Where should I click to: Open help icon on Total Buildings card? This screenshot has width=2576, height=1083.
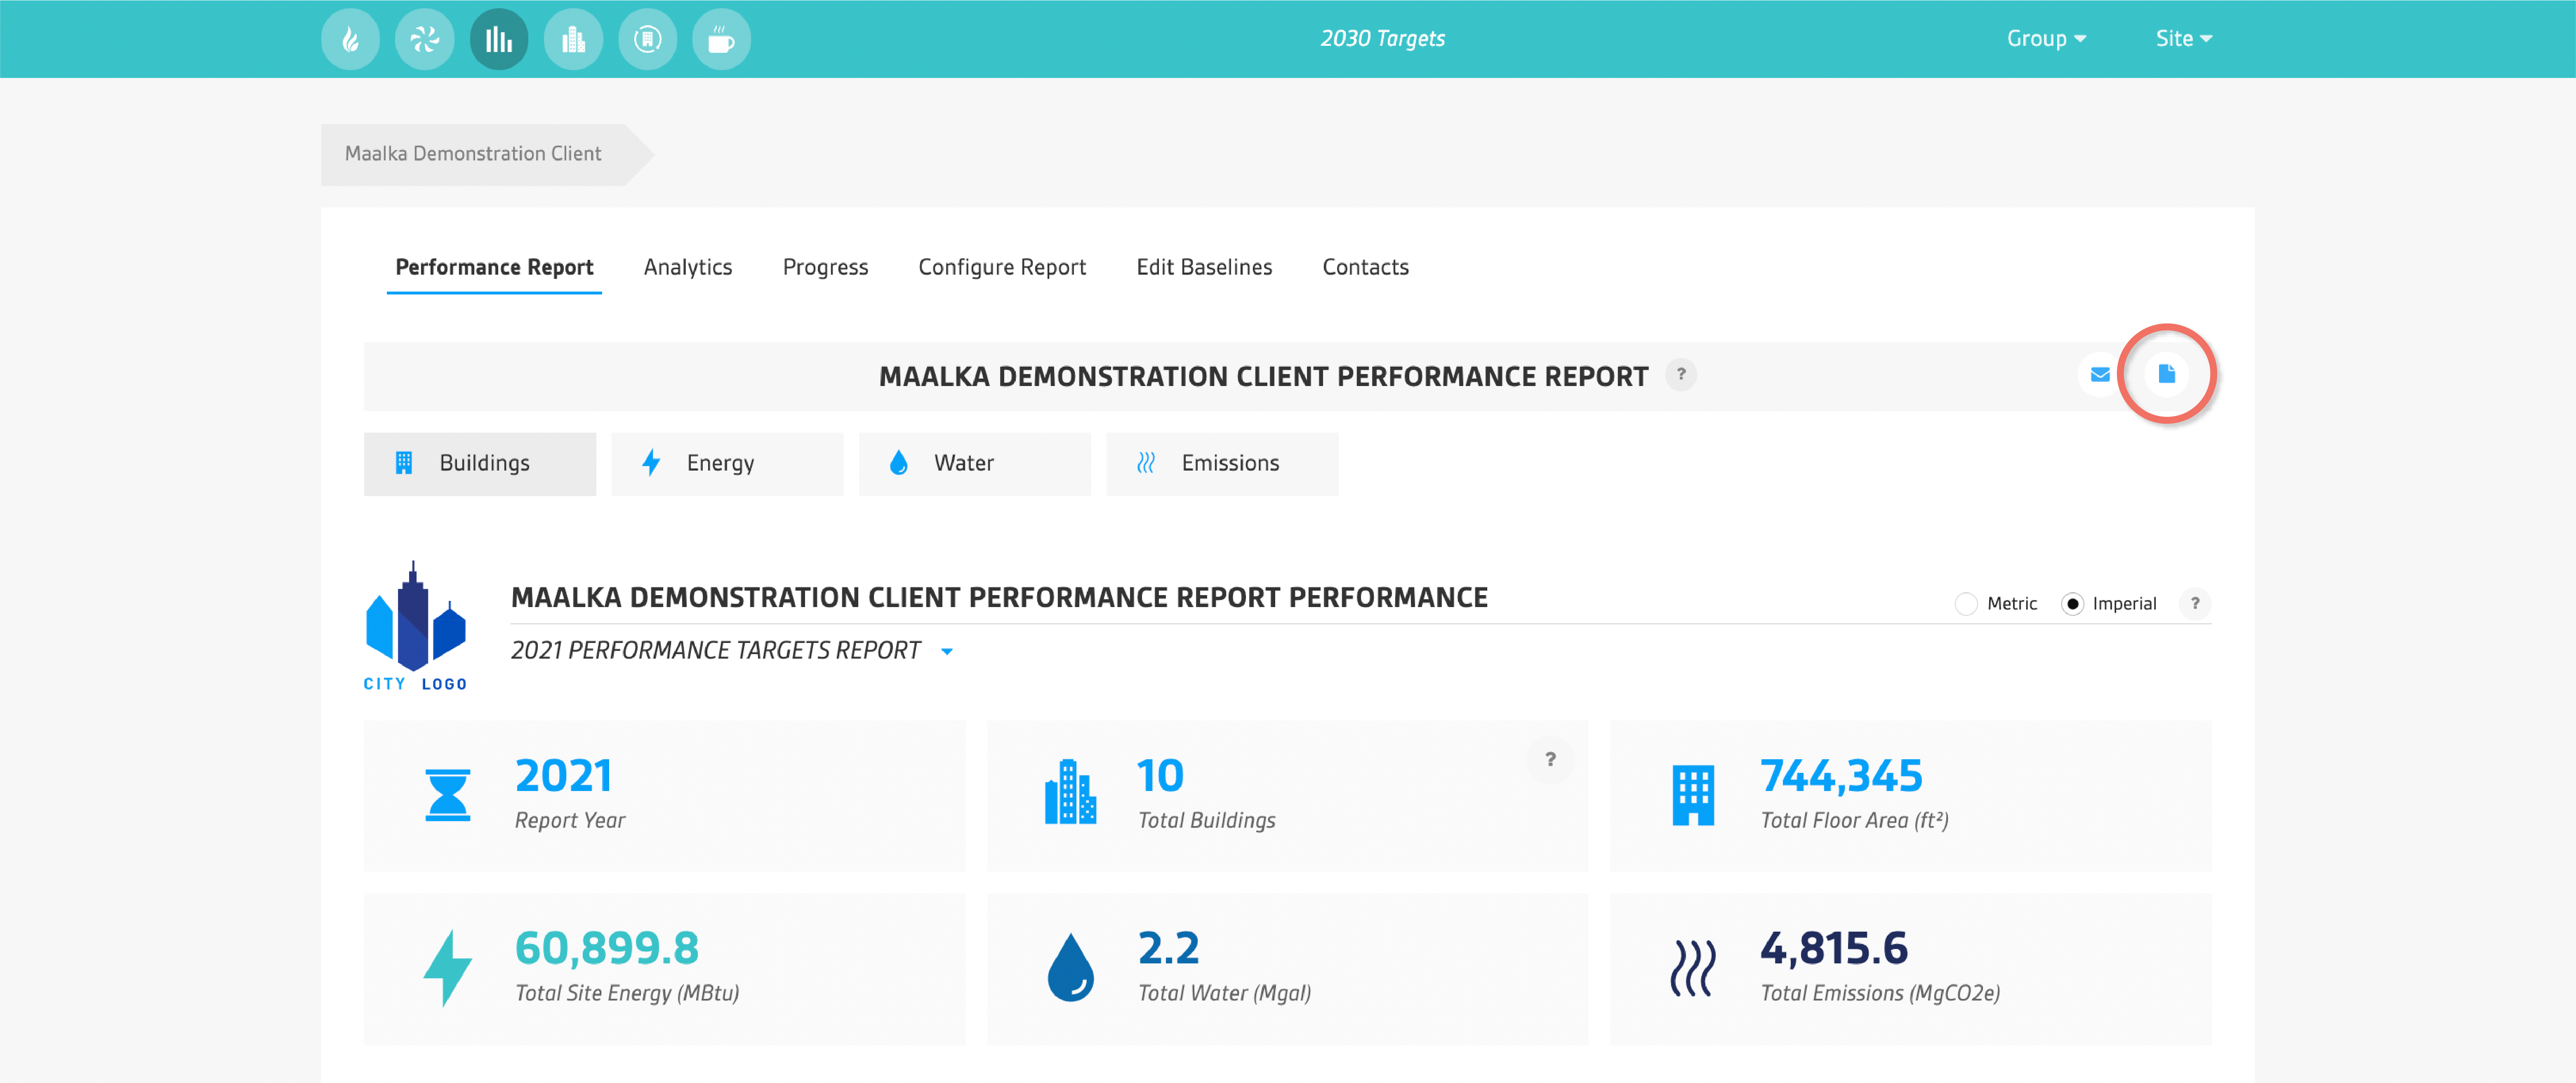[1550, 760]
